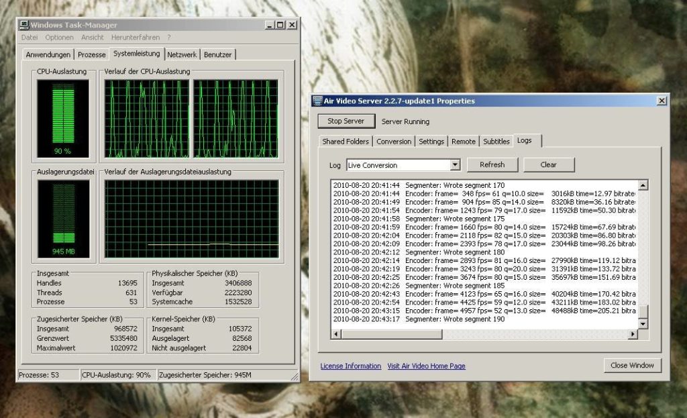Switch to the Prozesse tab
Viewport: 687px width, 418px height.
tap(91, 55)
